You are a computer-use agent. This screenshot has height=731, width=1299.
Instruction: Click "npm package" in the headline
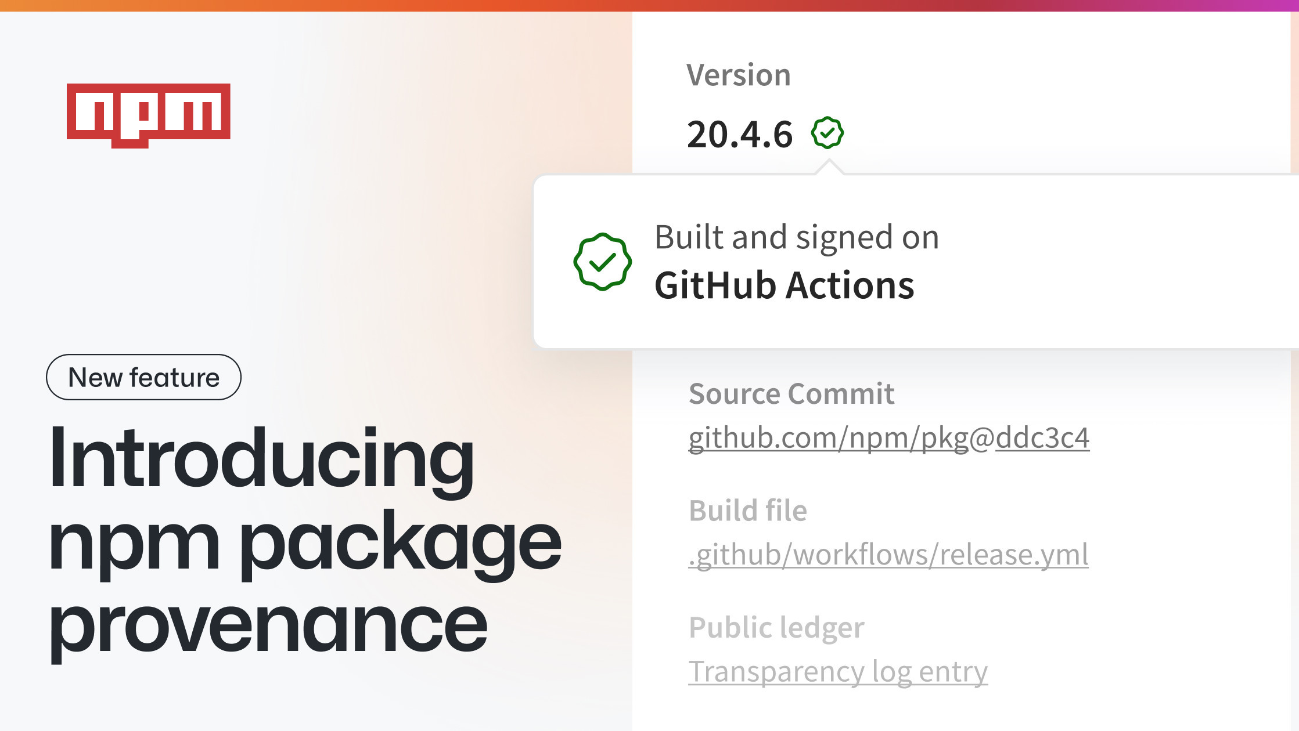[305, 542]
